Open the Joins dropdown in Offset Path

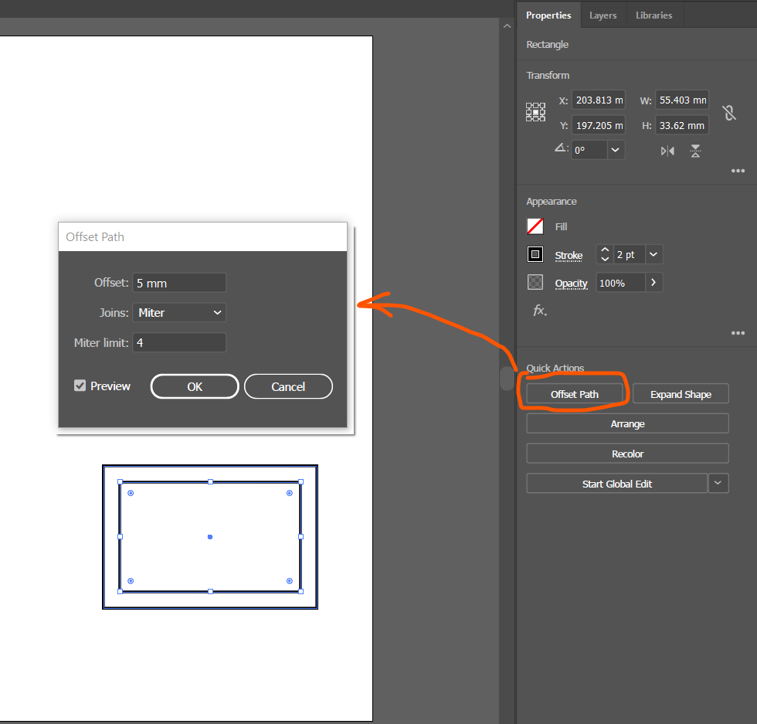[x=178, y=312]
